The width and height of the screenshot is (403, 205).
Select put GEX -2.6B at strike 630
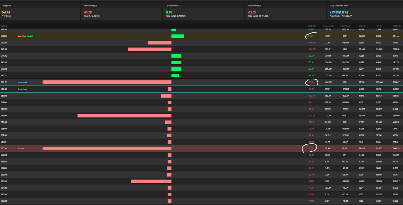pos(344,148)
